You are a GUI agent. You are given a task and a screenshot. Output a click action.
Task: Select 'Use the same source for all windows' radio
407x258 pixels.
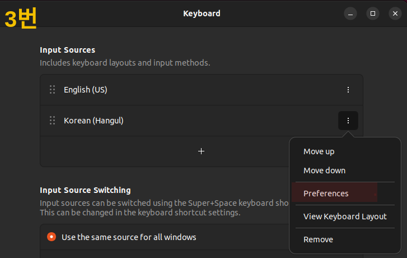click(52, 237)
